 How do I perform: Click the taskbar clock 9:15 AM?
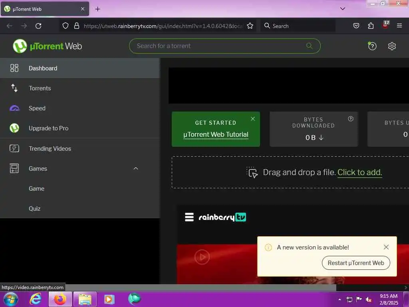tap(389, 299)
